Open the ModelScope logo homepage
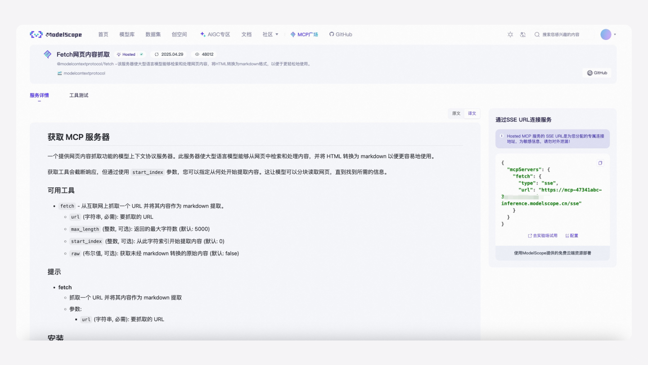 [56, 35]
